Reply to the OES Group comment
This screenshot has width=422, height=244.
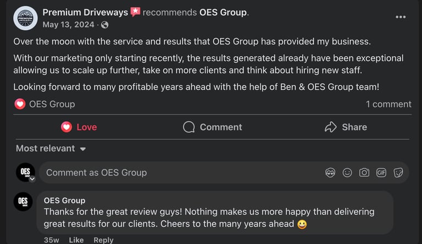coord(103,240)
